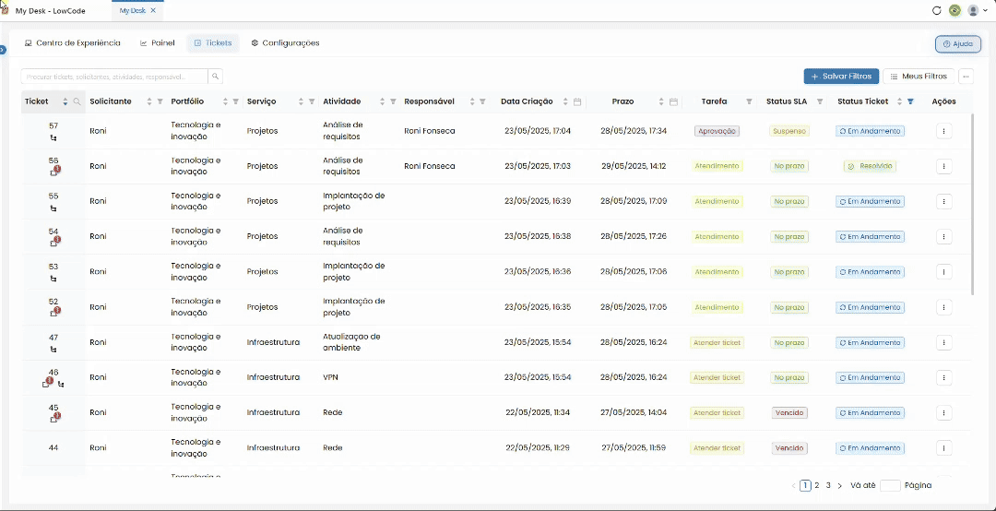996x511 pixels.
Task: Open the Atividade column filter icon
Action: (x=393, y=101)
